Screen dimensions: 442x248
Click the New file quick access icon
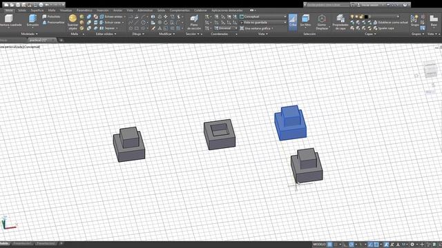pos(6,5)
